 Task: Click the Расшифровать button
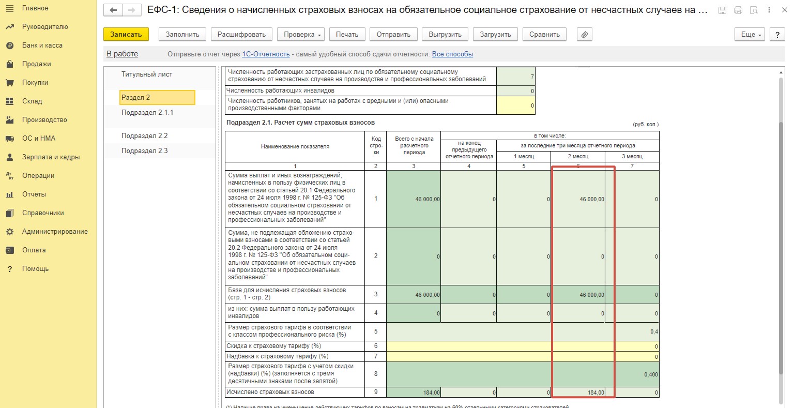(x=241, y=35)
